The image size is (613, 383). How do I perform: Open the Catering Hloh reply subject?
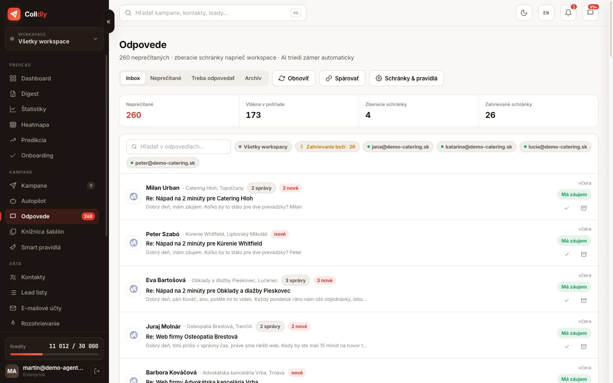(x=199, y=198)
